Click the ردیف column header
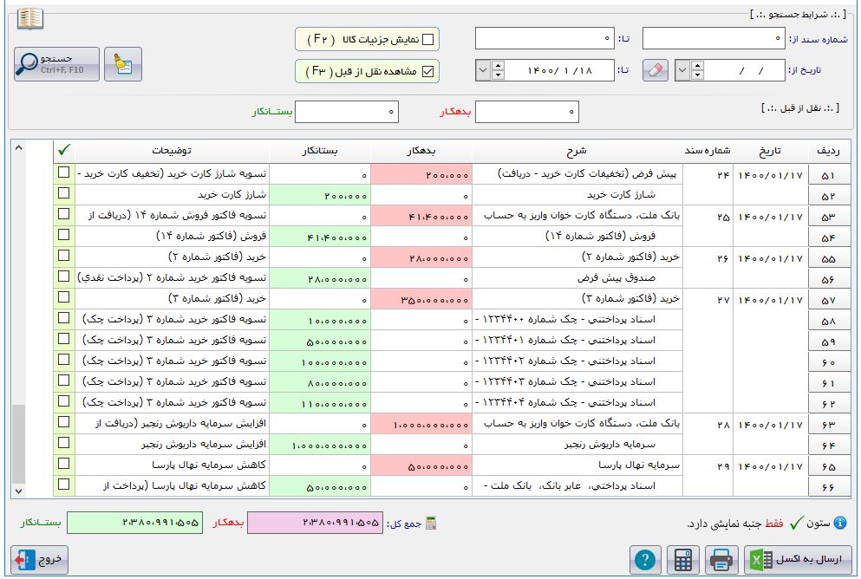This screenshot has width=861, height=579. coord(829,151)
